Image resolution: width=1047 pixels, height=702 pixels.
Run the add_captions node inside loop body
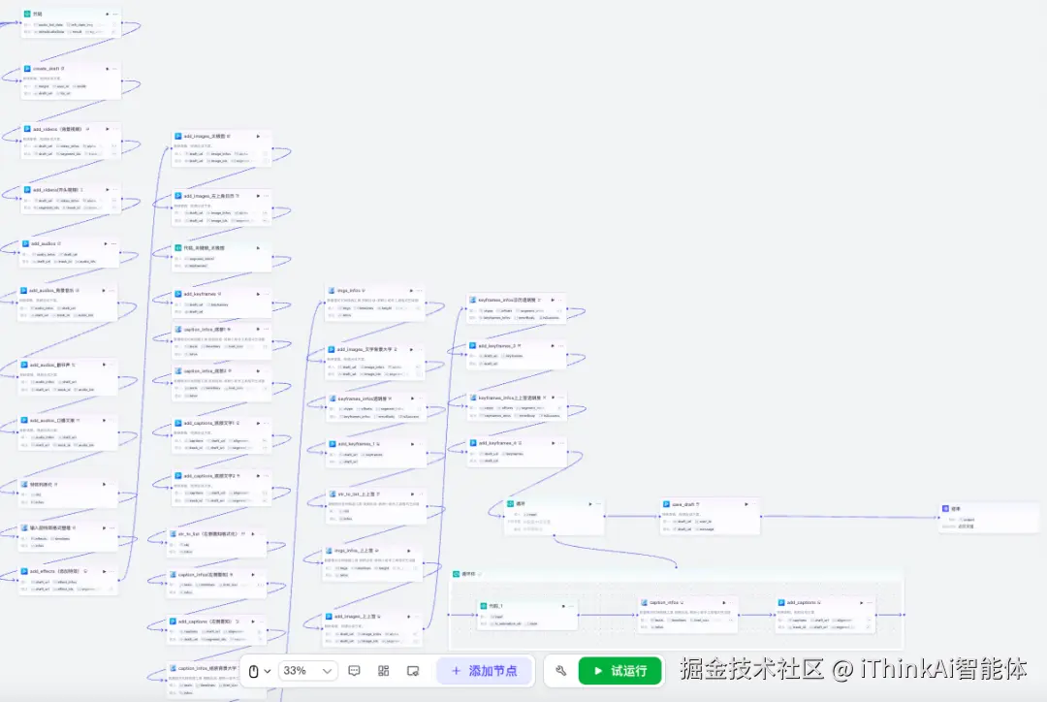click(862, 602)
